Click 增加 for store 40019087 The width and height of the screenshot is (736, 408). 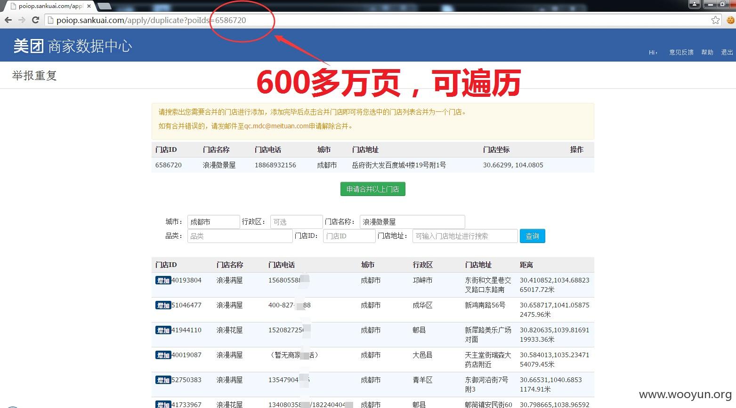tap(163, 355)
